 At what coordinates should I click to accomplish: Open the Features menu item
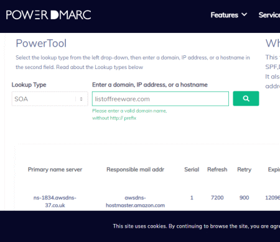click(224, 15)
